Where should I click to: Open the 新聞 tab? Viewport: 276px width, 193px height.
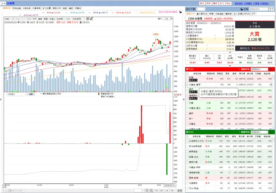click(211, 14)
